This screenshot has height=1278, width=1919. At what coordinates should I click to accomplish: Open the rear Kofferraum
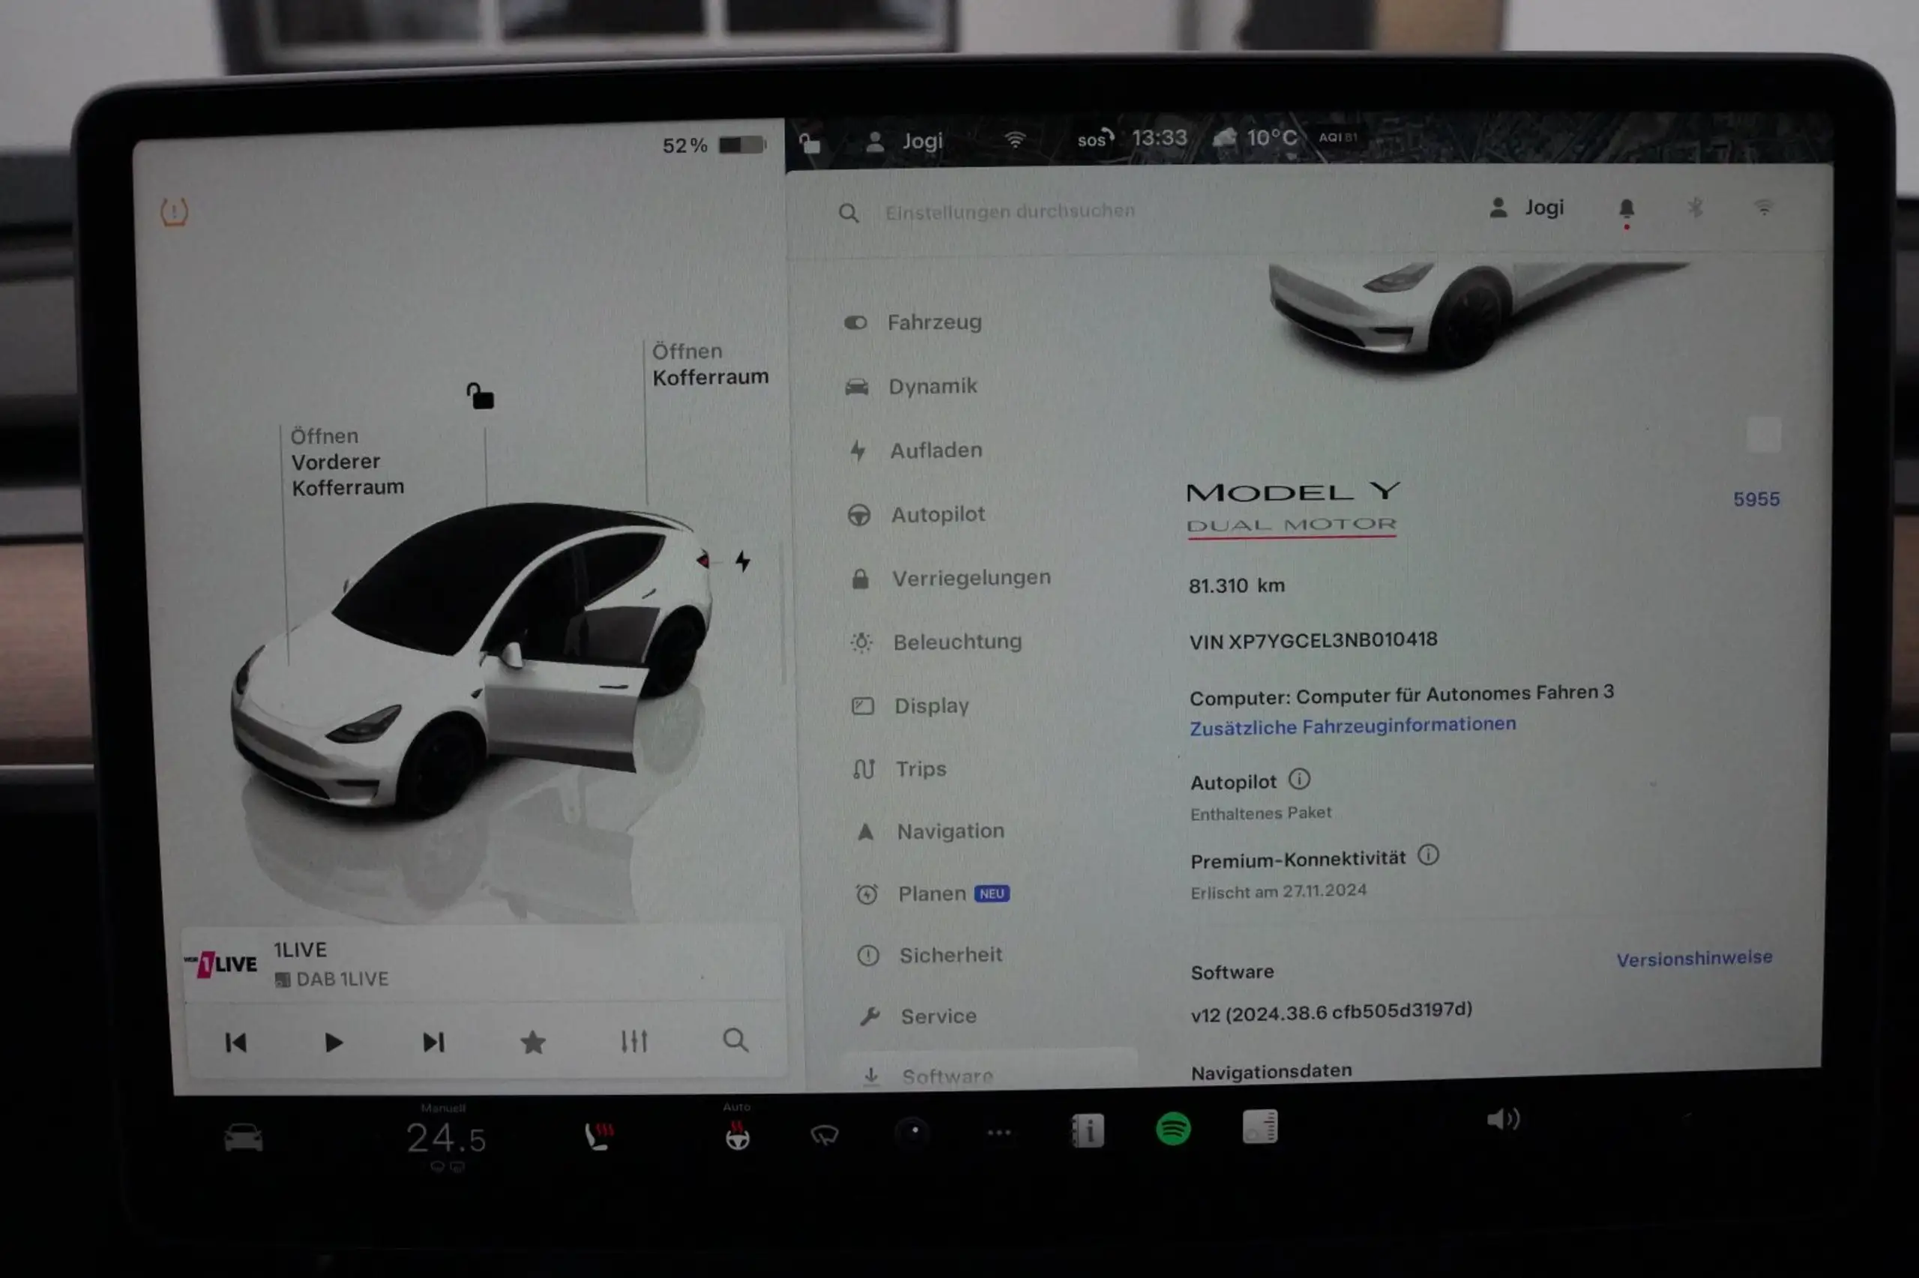click(x=710, y=364)
